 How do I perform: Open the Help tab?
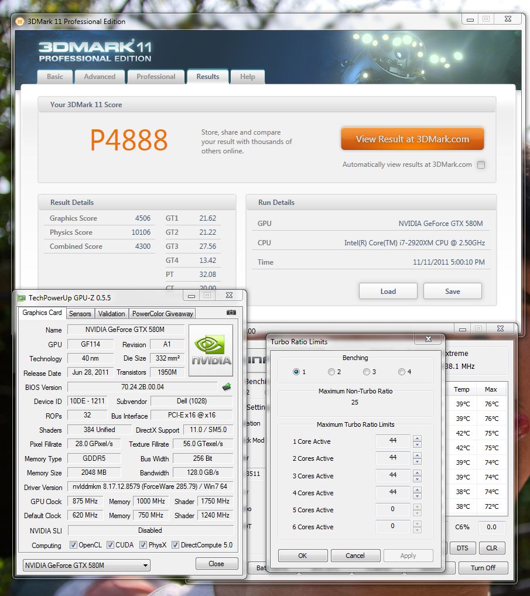tap(248, 77)
